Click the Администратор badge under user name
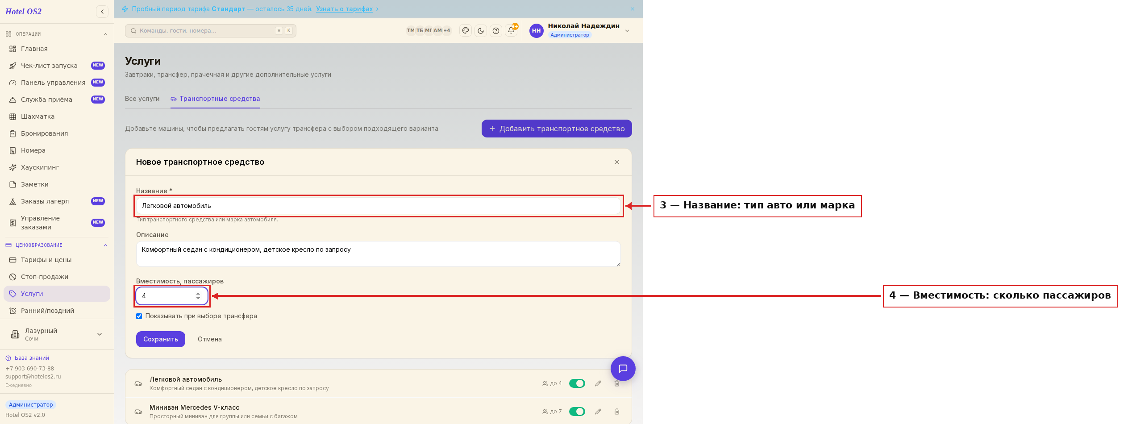The height and width of the screenshot is (424, 1128). point(570,35)
